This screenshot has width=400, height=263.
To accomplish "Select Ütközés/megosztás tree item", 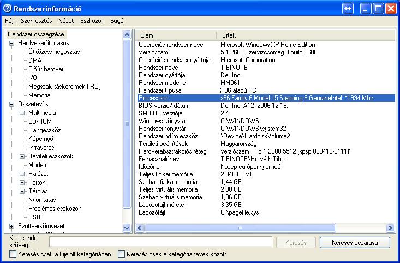I will 54,52.
